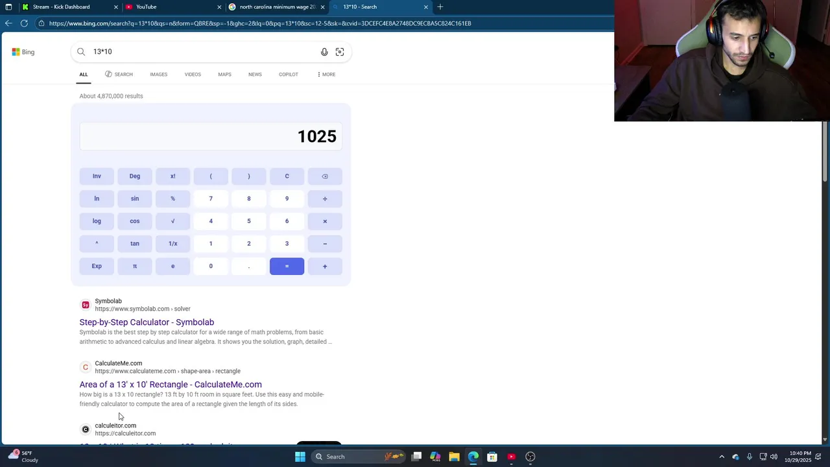The image size is (830, 467).
Task: Click the minus operator key
Action: 325,244
